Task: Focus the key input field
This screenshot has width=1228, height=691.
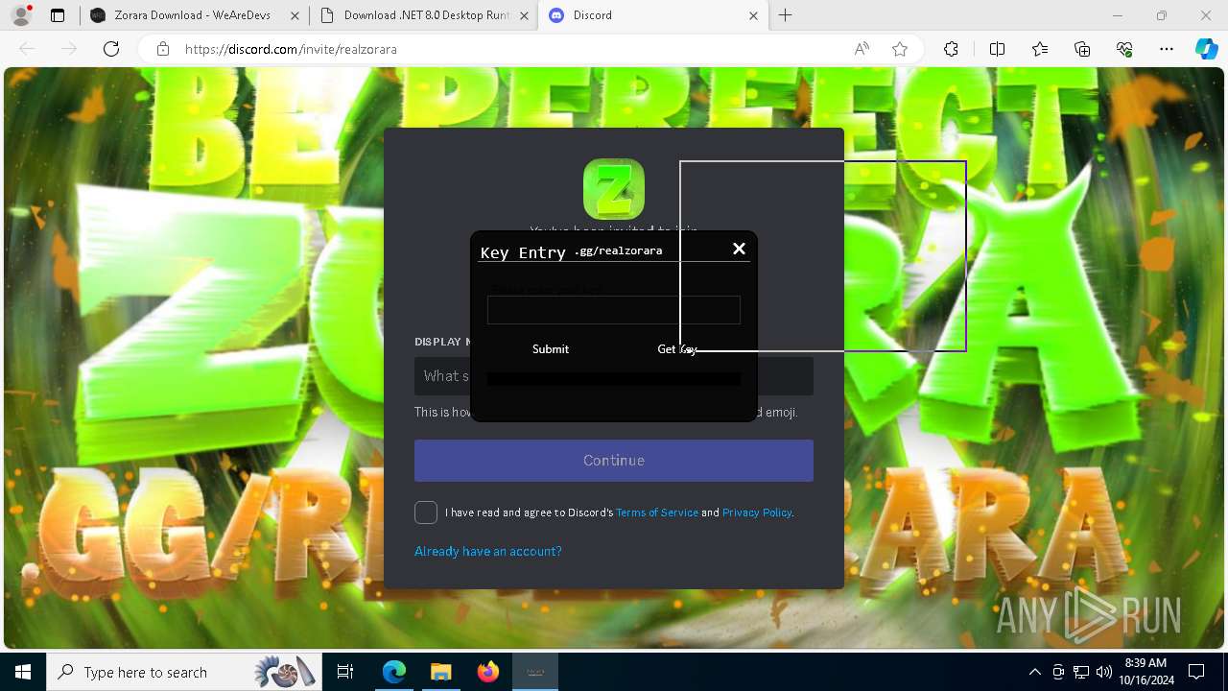Action: pyautogui.click(x=614, y=310)
